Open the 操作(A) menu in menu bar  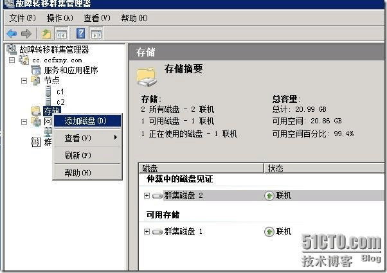[x=60, y=18]
